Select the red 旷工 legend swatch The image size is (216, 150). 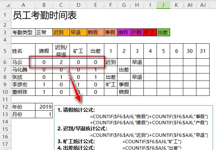tap(150, 33)
